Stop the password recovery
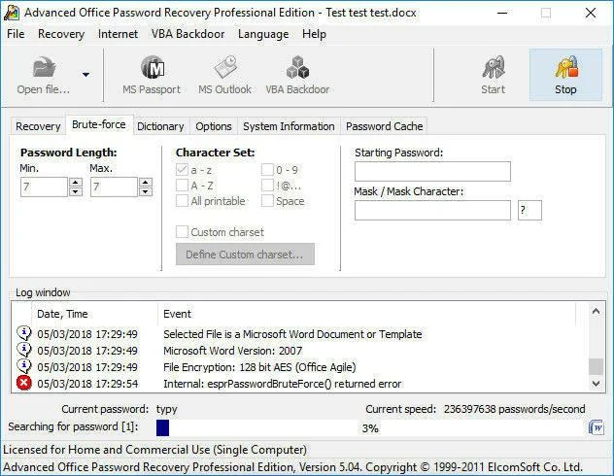The image size is (614, 476). click(x=565, y=75)
